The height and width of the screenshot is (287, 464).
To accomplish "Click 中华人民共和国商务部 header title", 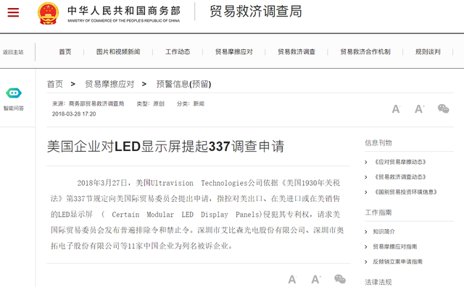I will point(124,11).
